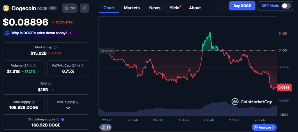The width and height of the screenshot is (298, 132).
Task: Click Max. supply info icon
Action: pos(77,102)
